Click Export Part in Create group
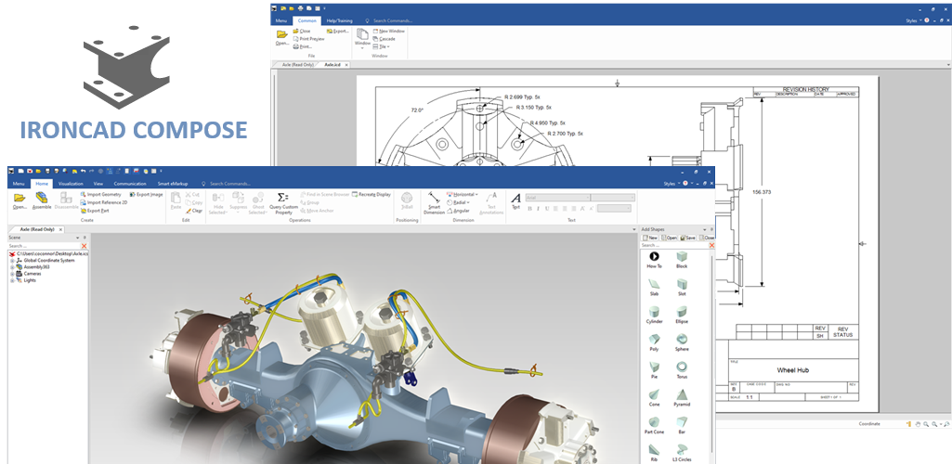The width and height of the screenshot is (952, 464). pyautogui.click(x=95, y=211)
